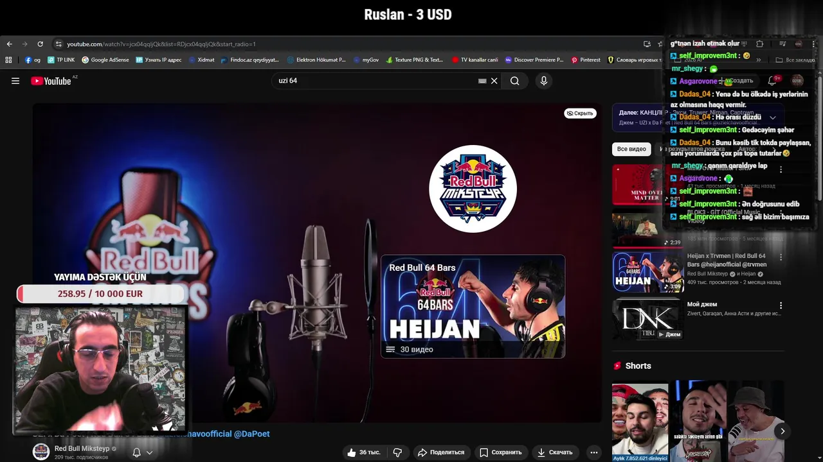This screenshot has width=823, height=462.
Task: Open the Findoc.az bookmark
Action: pyautogui.click(x=249, y=60)
